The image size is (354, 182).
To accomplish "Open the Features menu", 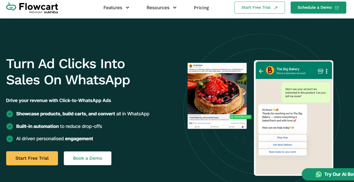I will coord(113,8).
